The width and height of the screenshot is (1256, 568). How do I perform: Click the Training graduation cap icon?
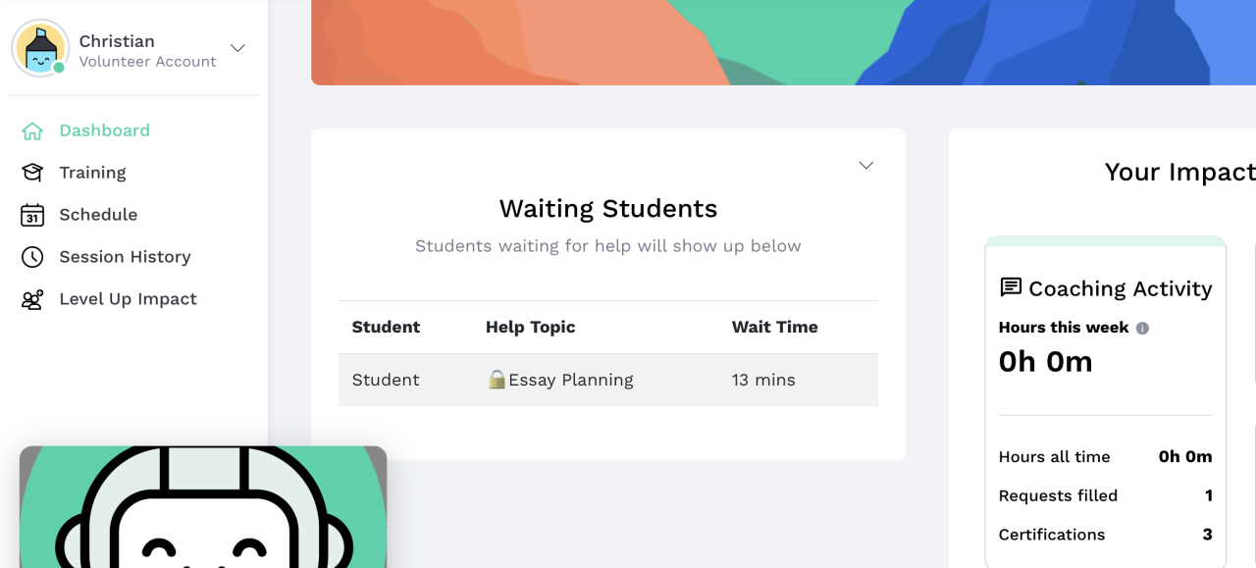click(32, 173)
